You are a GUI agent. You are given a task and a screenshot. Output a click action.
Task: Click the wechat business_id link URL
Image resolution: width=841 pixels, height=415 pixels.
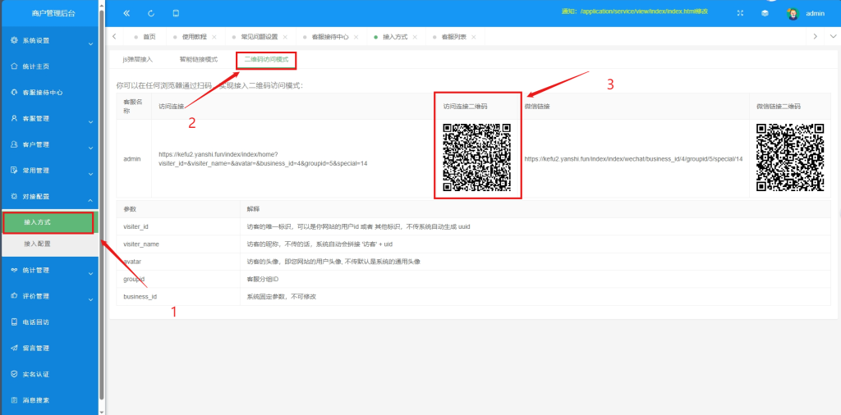[x=633, y=159]
